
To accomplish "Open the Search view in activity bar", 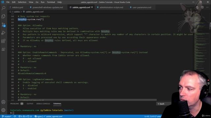I will pos(3,8).
